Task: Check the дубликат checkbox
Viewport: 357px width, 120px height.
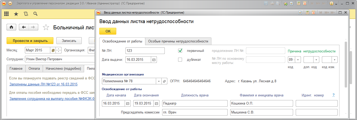Action: tap(180, 60)
